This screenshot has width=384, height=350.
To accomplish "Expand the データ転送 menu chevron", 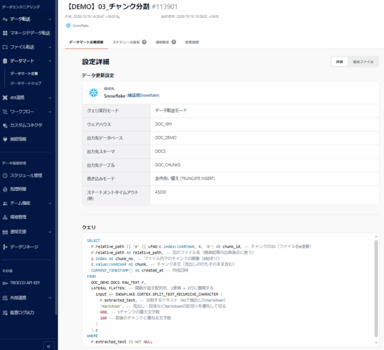I will pos(50,19).
